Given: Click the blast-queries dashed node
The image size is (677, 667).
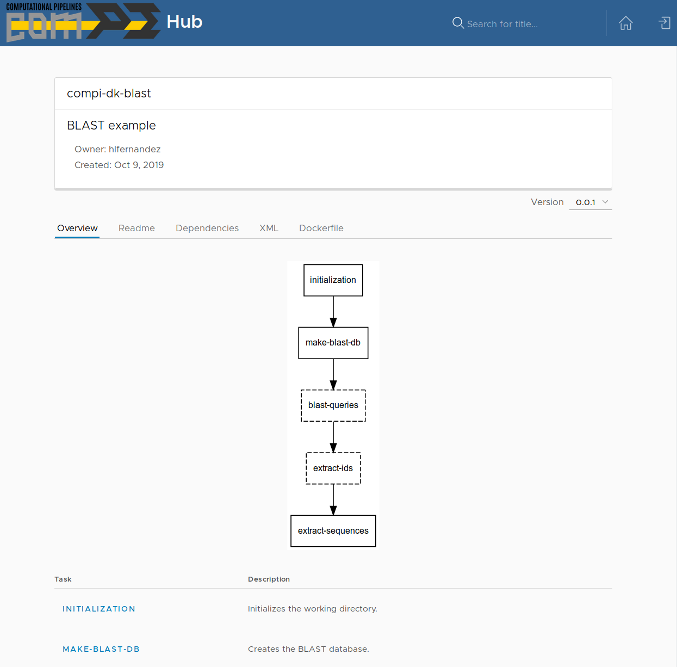Looking at the screenshot, I should [x=333, y=405].
